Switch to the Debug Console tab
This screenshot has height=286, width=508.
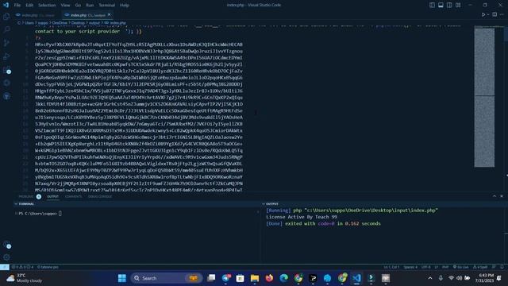pos(100,196)
